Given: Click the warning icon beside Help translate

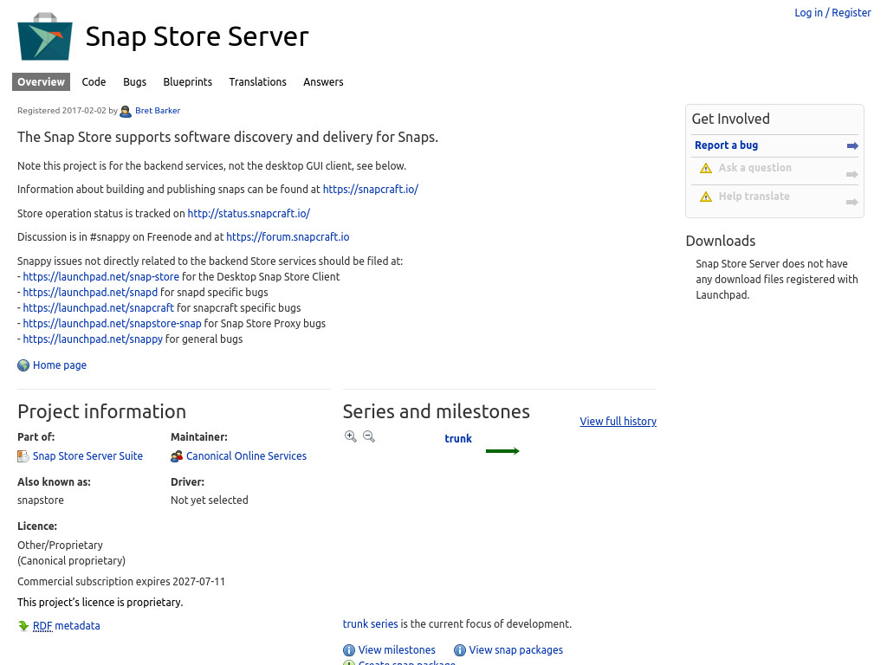Looking at the screenshot, I should tap(706, 197).
